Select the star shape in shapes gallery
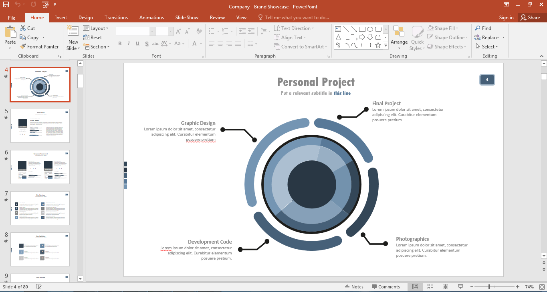Screen dimensions: 547x292 coord(378,46)
